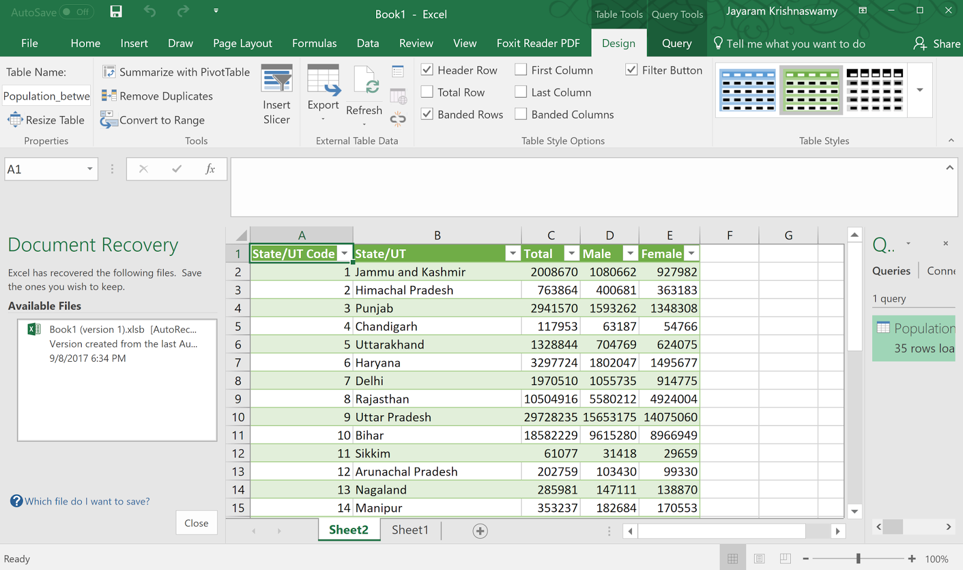Close the Document Recovery pane

tap(196, 522)
